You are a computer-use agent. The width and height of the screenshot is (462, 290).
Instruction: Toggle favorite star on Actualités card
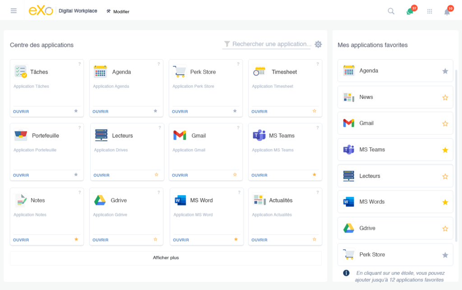click(x=314, y=239)
